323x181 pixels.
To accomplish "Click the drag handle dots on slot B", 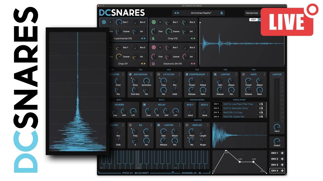I will [x=151, y=38].
